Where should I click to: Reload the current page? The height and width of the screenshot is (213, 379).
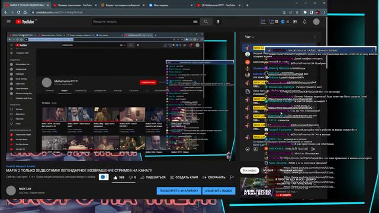click(x=18, y=12)
